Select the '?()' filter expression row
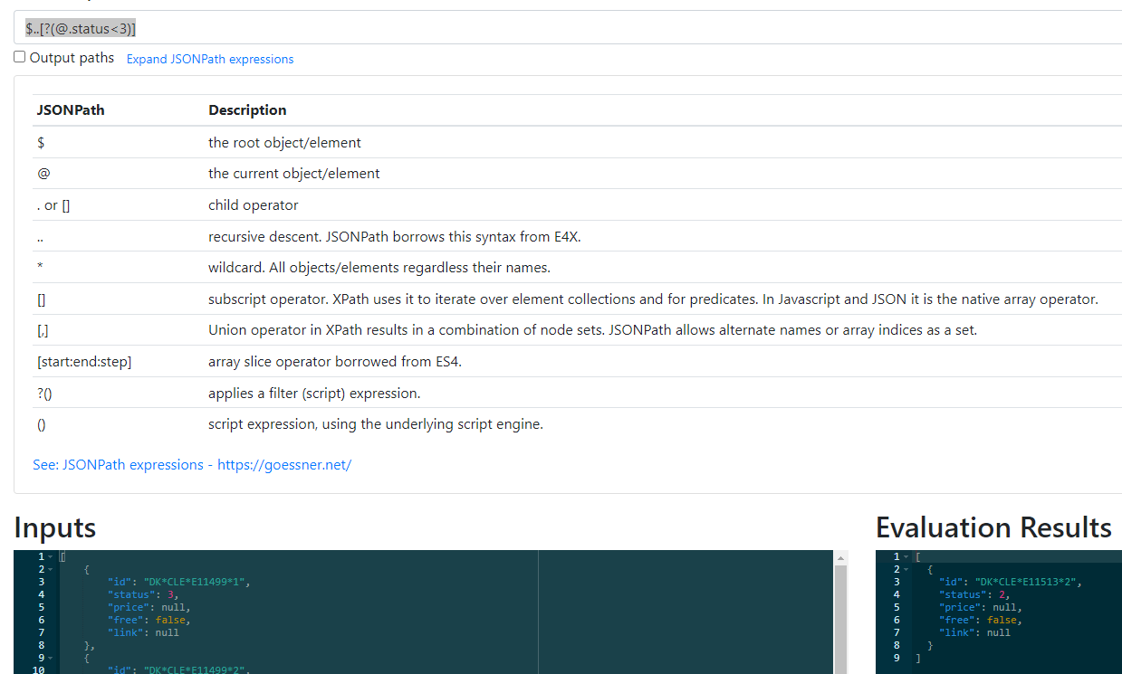Screen dimensions: 1122x674 [362, 393]
